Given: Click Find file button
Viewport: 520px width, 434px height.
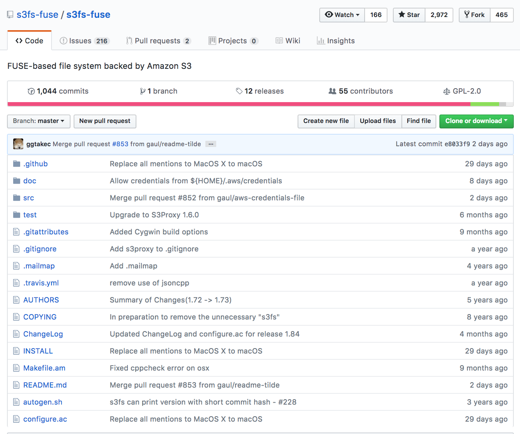Looking at the screenshot, I should click(419, 121).
